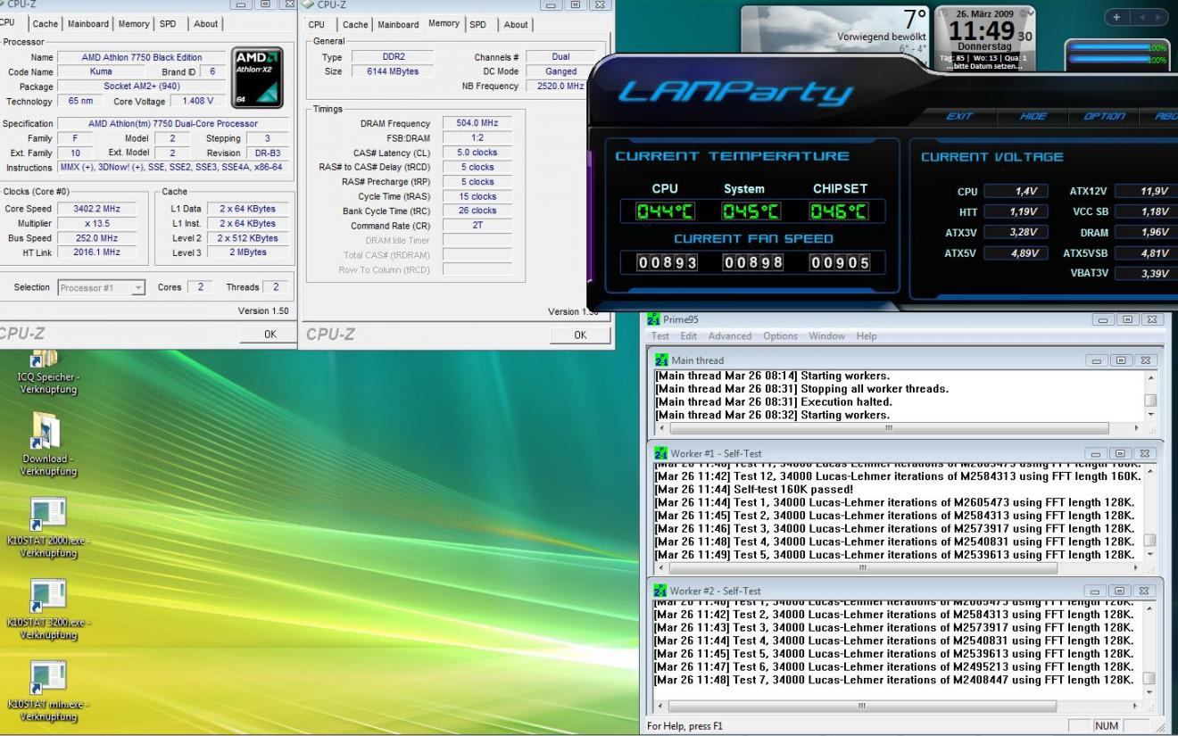Click the Worker #1 Self-Test window icon
The height and width of the screenshot is (736, 1178).
[x=661, y=454]
